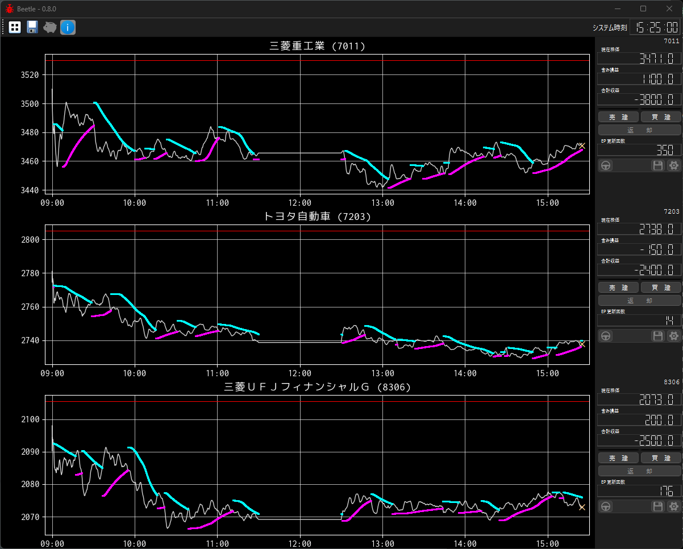Click the X marker ending the 8306 chart
683x549 pixels.
581,507
